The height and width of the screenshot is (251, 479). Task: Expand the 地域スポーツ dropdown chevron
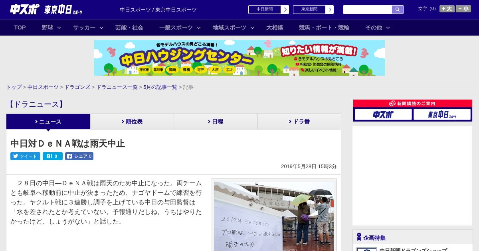252,27
